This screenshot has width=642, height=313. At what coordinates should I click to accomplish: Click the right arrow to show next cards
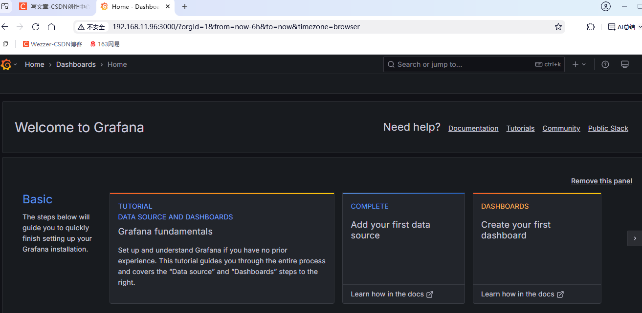(635, 238)
